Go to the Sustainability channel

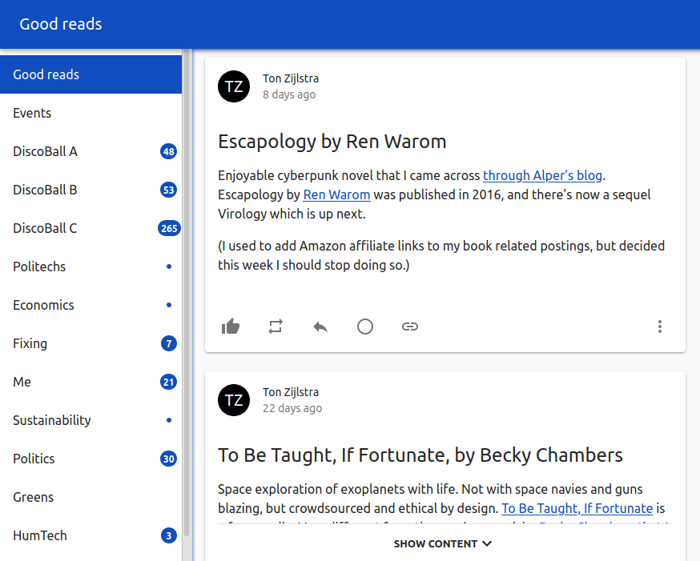[x=52, y=420]
